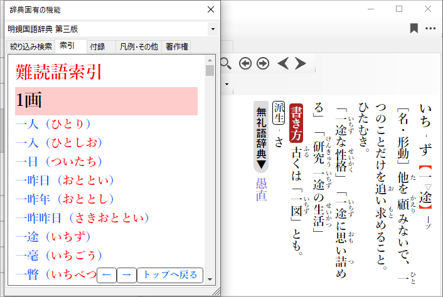This screenshot has height=297, width=443.
Task: Open the three-dots more options menu
Action: 430,28
